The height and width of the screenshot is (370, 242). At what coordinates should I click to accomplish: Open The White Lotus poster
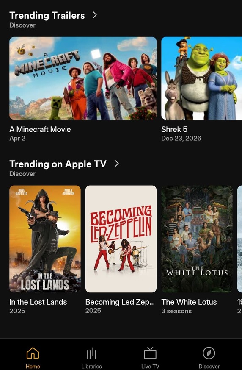click(x=197, y=239)
